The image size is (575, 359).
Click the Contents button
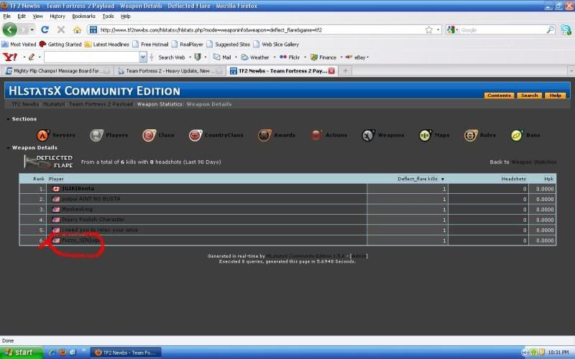499,95
